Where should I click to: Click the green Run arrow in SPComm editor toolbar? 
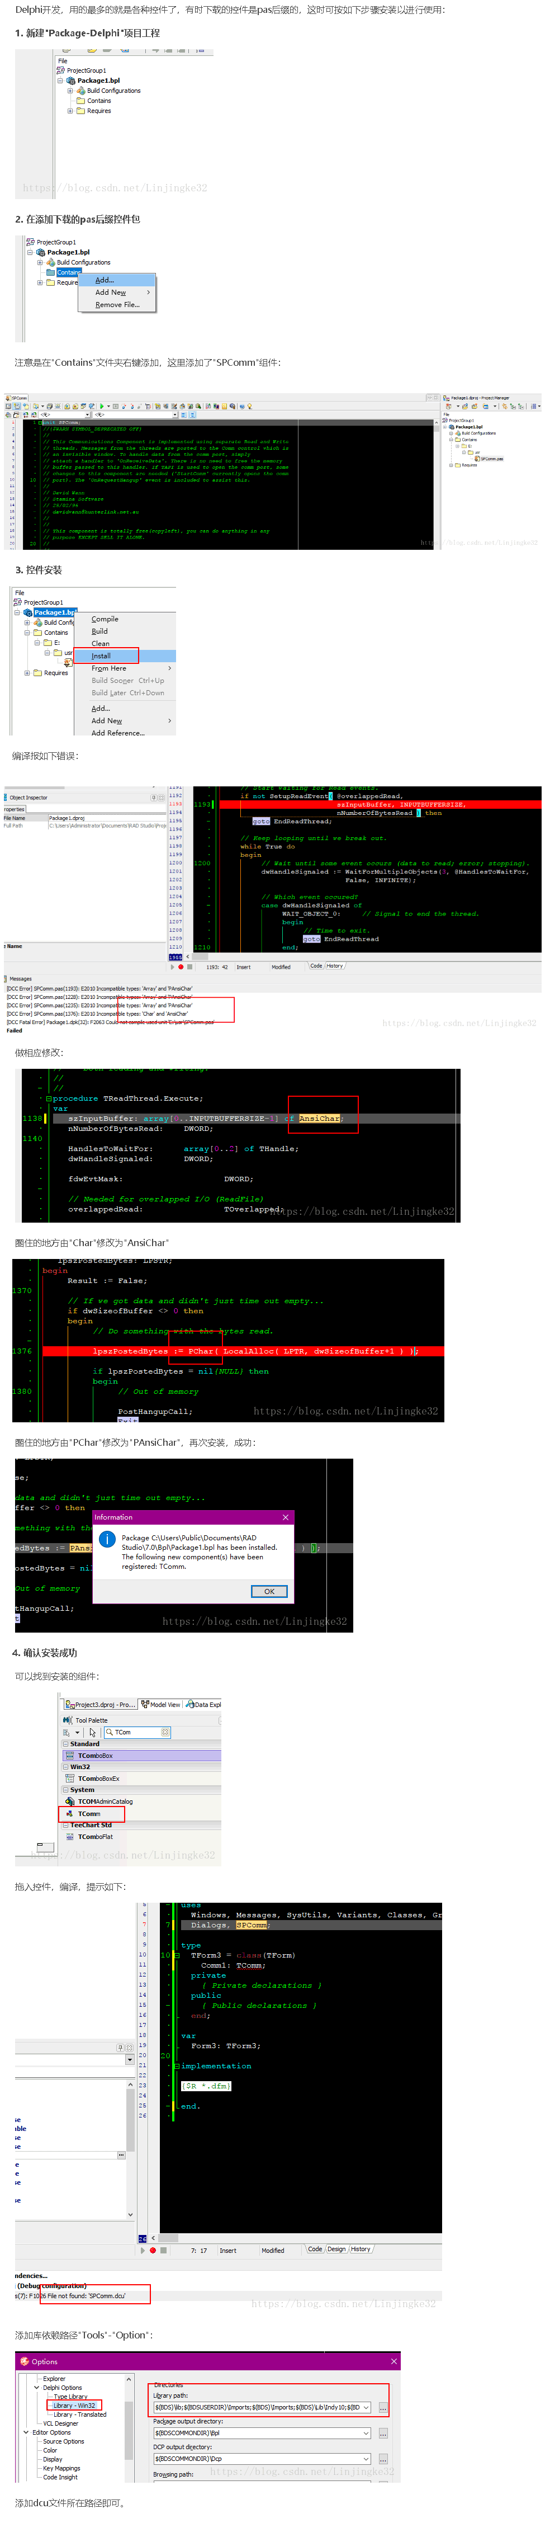[101, 405]
